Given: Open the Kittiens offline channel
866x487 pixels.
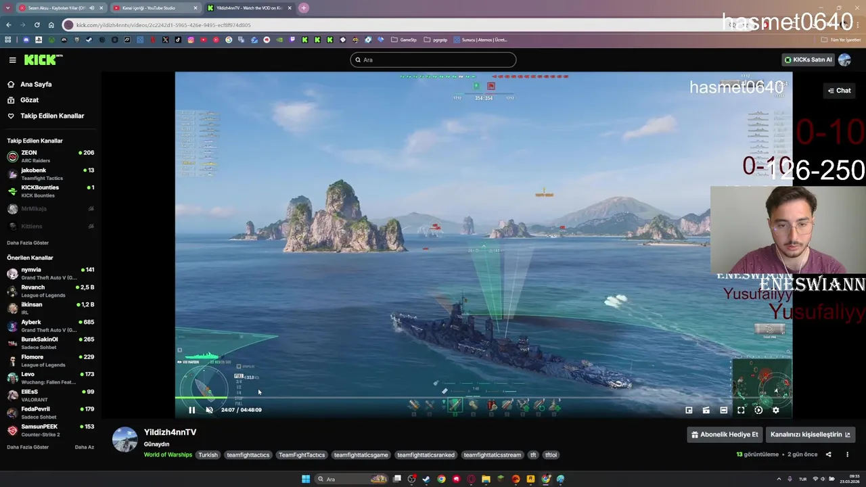Looking at the screenshot, I should [51, 227].
